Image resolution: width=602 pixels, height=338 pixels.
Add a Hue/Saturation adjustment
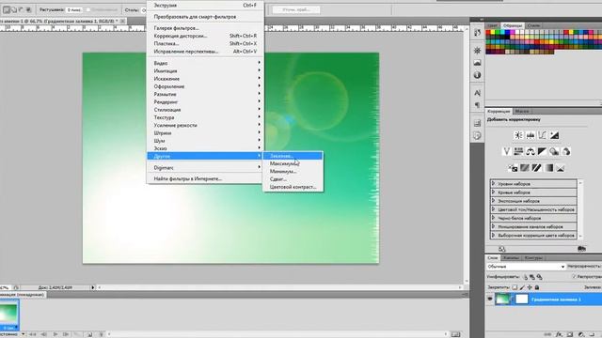(518, 152)
